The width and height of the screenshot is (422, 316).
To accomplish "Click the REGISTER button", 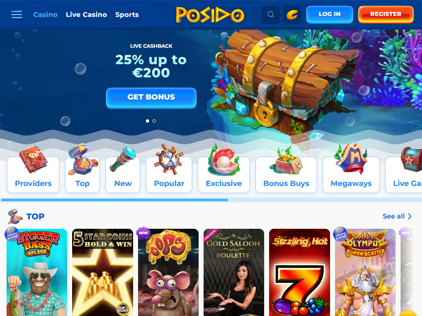I will pyautogui.click(x=386, y=14).
